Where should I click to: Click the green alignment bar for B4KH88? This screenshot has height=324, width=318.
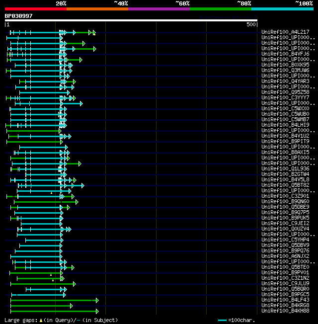[x=55, y=311]
